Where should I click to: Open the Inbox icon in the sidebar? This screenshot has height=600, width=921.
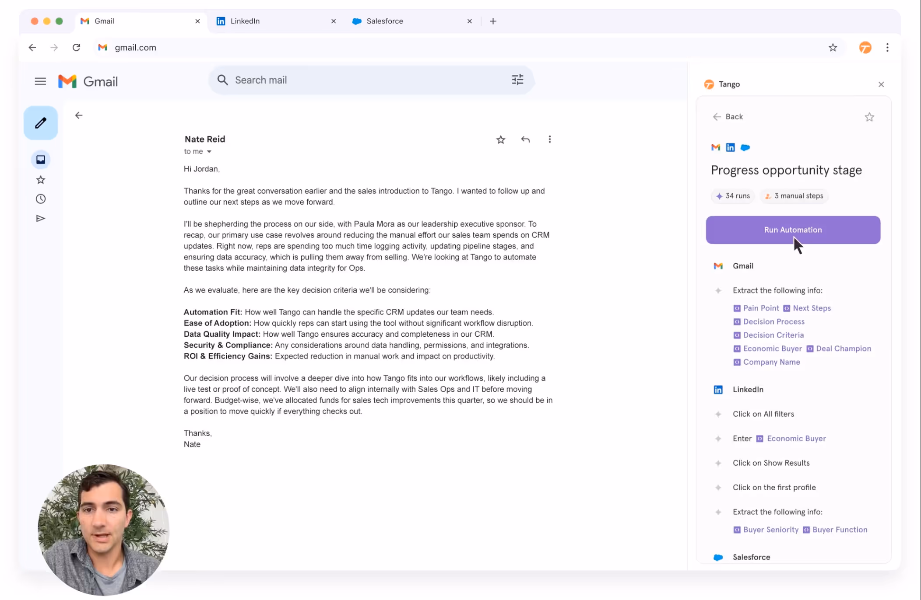[41, 160]
